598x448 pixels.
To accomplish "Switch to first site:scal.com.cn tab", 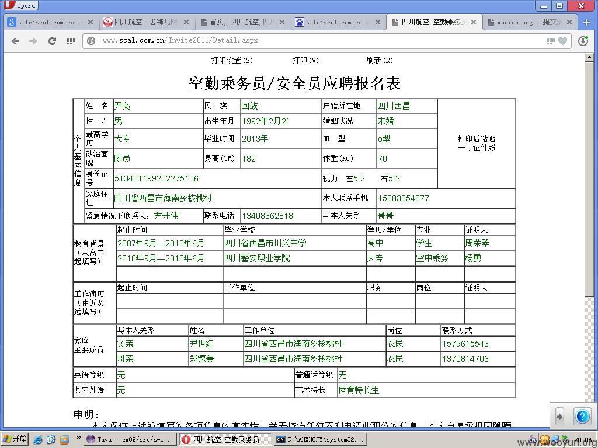I will click(50, 22).
